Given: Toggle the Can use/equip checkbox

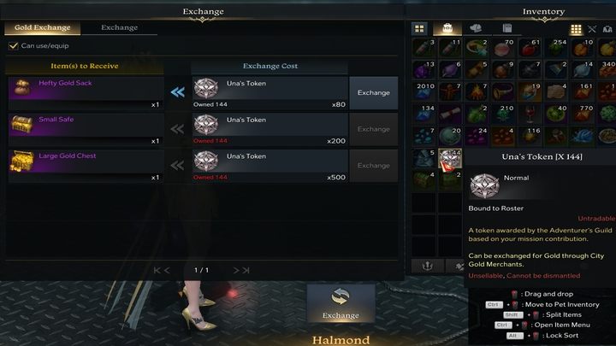Looking at the screenshot, I should [14, 46].
